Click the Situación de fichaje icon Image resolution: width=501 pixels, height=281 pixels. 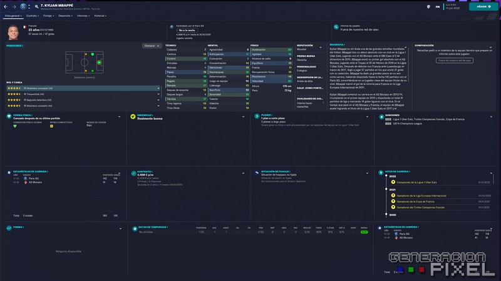[257, 173]
